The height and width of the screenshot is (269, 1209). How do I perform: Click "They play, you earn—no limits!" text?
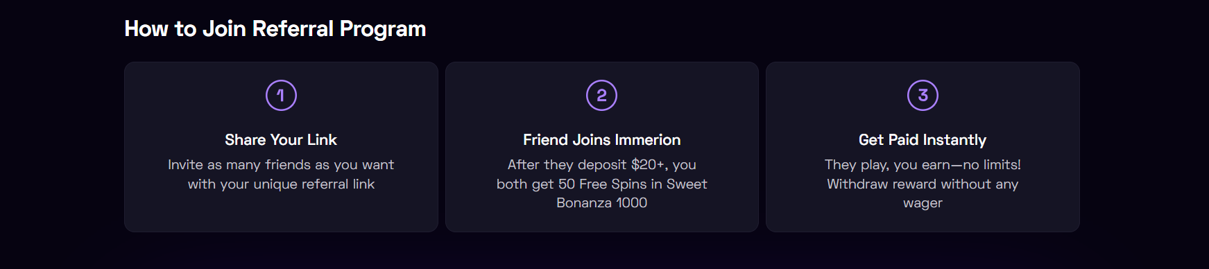coord(923,165)
